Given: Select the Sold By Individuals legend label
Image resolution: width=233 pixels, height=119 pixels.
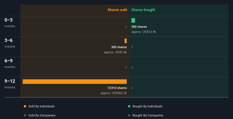Looking at the screenshot, I should coord(41,106).
